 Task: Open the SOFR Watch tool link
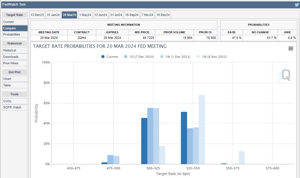click(x=15, y=107)
